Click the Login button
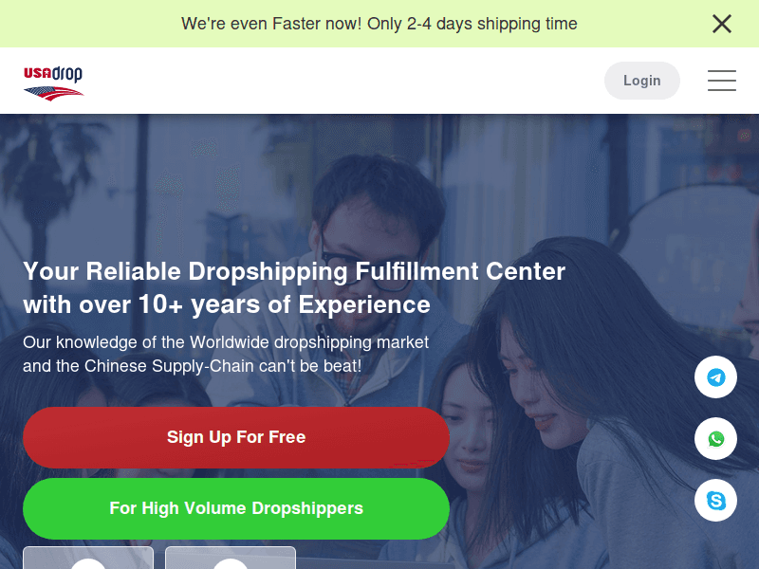The width and height of the screenshot is (759, 569). click(642, 81)
